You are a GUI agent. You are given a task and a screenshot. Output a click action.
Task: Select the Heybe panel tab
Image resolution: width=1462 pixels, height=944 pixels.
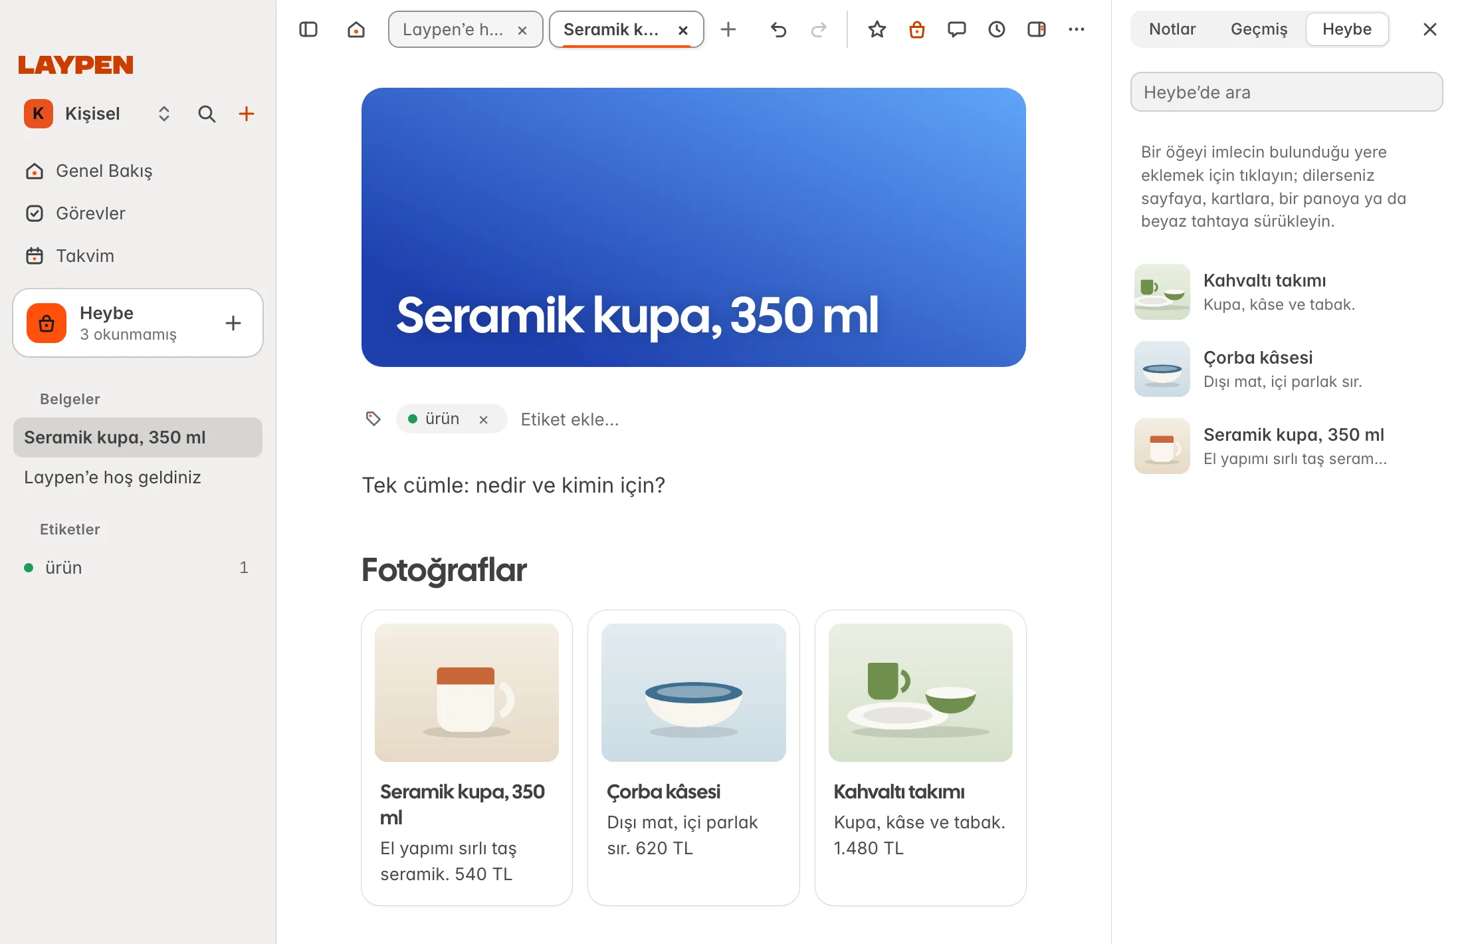[1347, 29]
